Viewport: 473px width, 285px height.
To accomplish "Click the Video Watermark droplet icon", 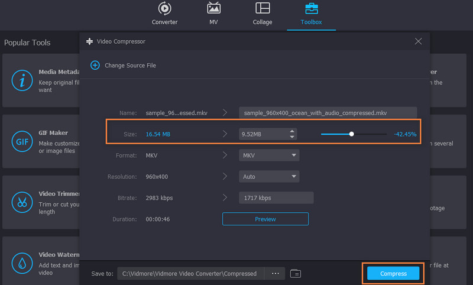I will point(22,263).
